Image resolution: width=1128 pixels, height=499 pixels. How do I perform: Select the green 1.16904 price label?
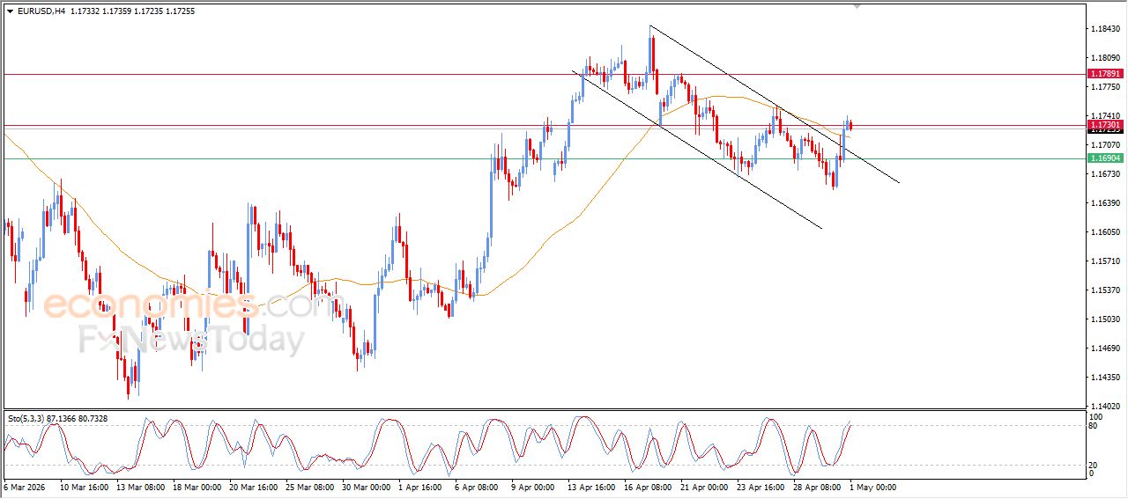pos(1104,158)
